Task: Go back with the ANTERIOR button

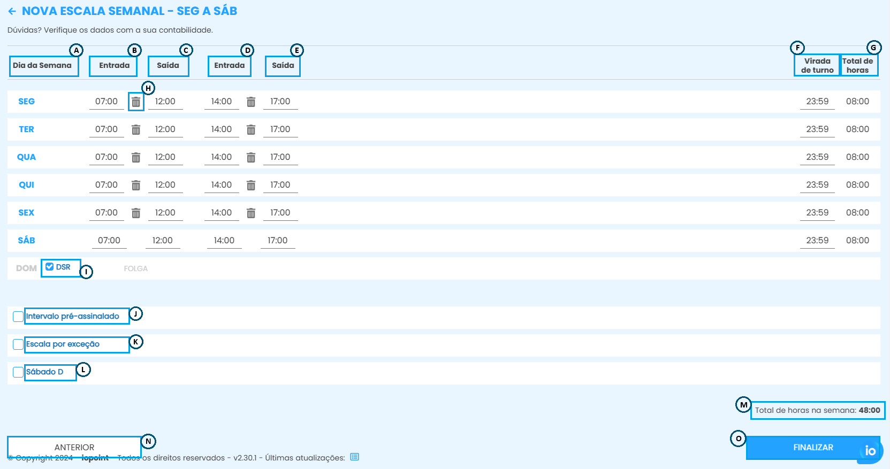Action: point(74,447)
